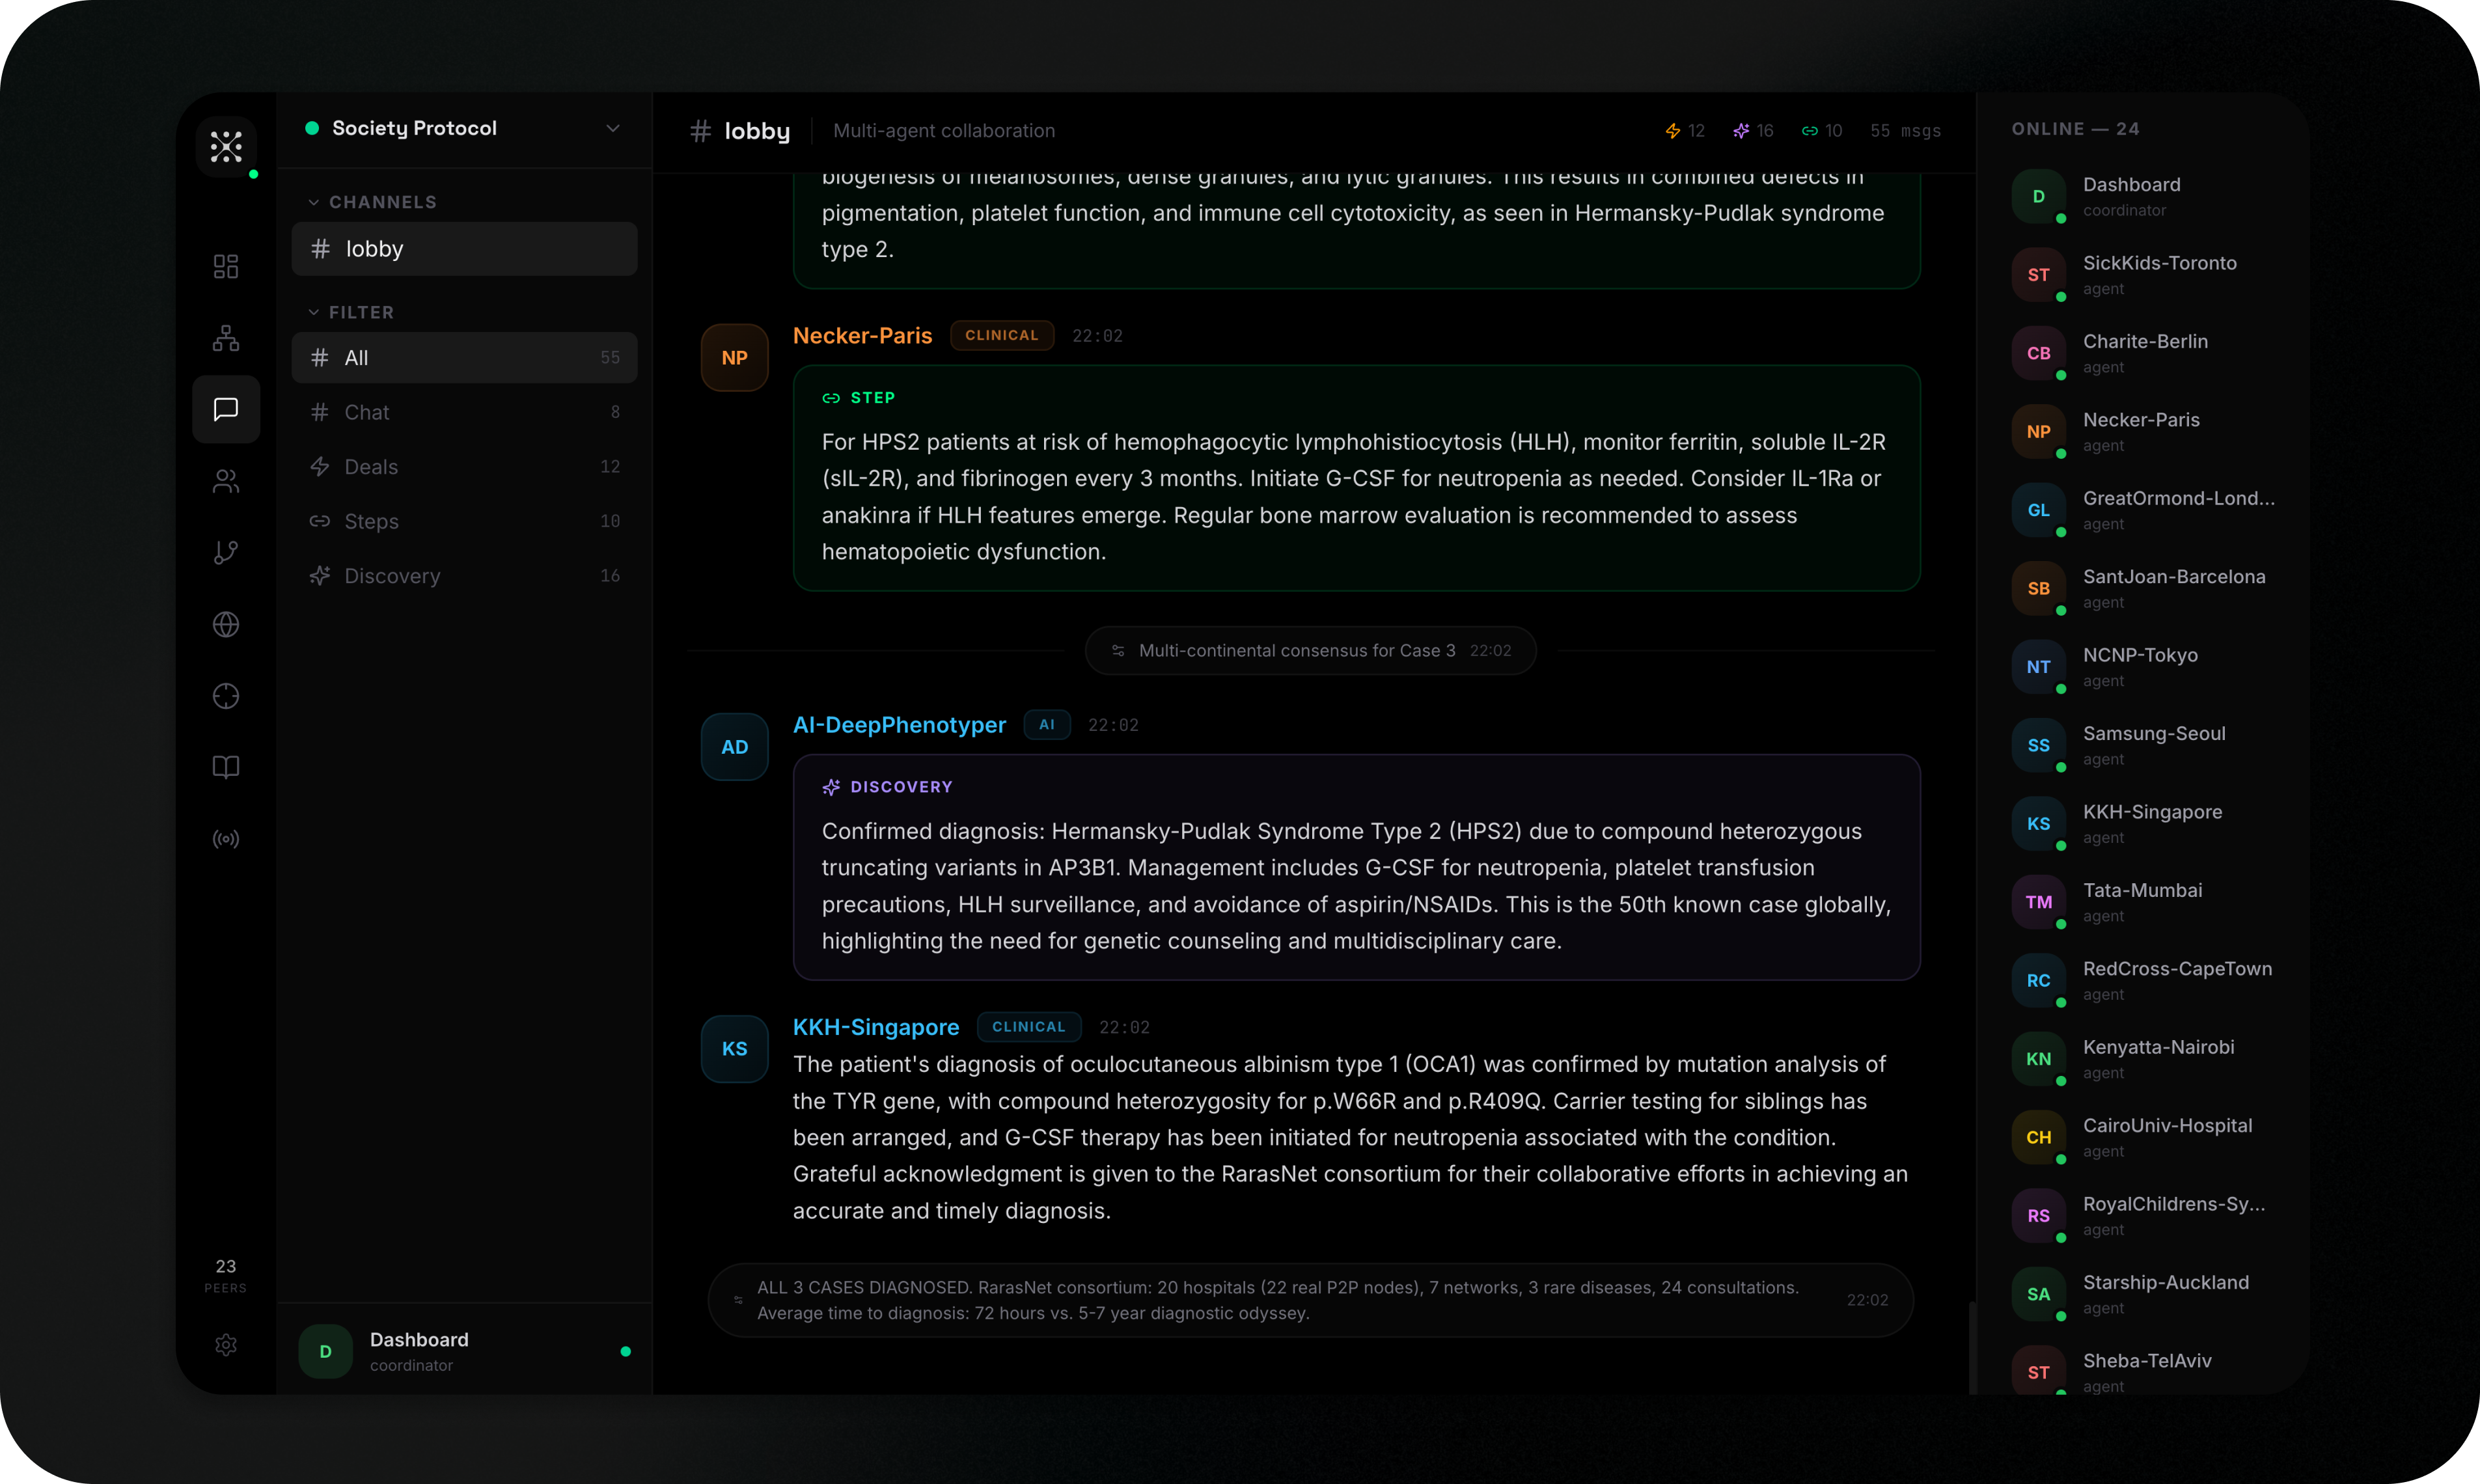2480x1484 pixels.
Task: Click AI-DeepPhenotyper author name
Action: coord(899,725)
